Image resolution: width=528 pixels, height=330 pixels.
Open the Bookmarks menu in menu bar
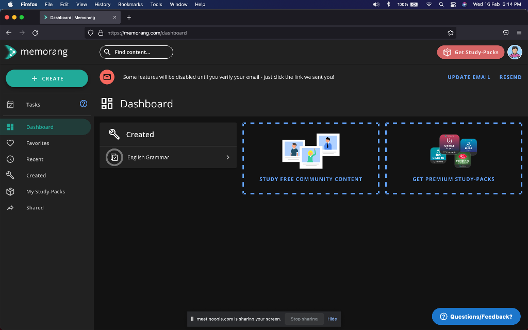(130, 4)
